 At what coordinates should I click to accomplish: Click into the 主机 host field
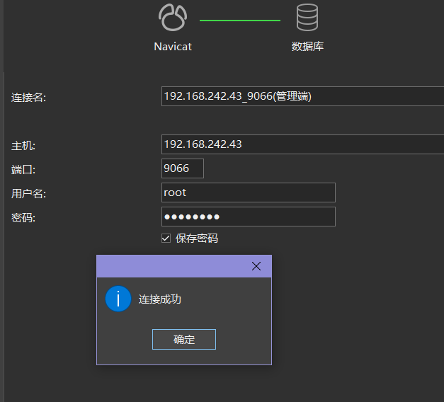tap(302, 144)
